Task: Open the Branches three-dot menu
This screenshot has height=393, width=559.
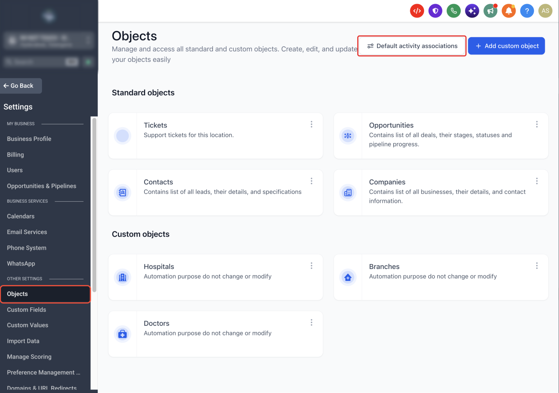Action: coord(537,266)
